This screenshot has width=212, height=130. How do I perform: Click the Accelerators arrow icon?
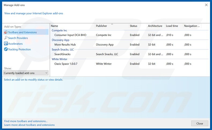point(6,44)
